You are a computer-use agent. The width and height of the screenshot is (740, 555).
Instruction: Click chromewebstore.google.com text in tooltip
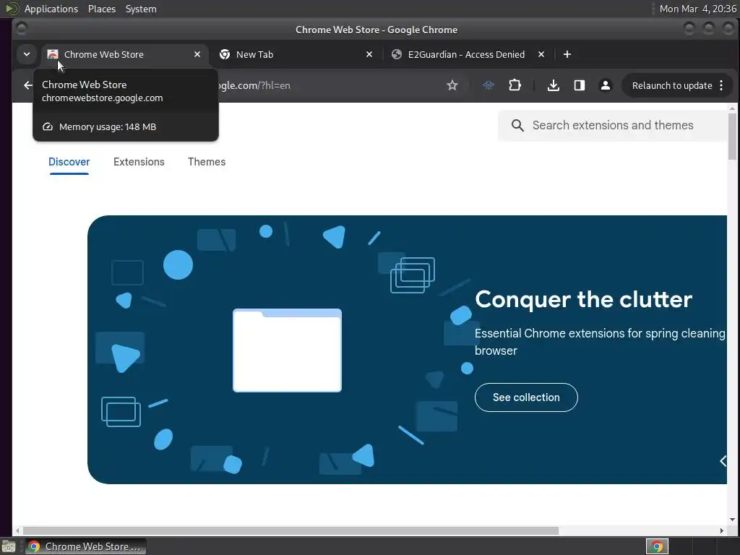pyautogui.click(x=103, y=98)
